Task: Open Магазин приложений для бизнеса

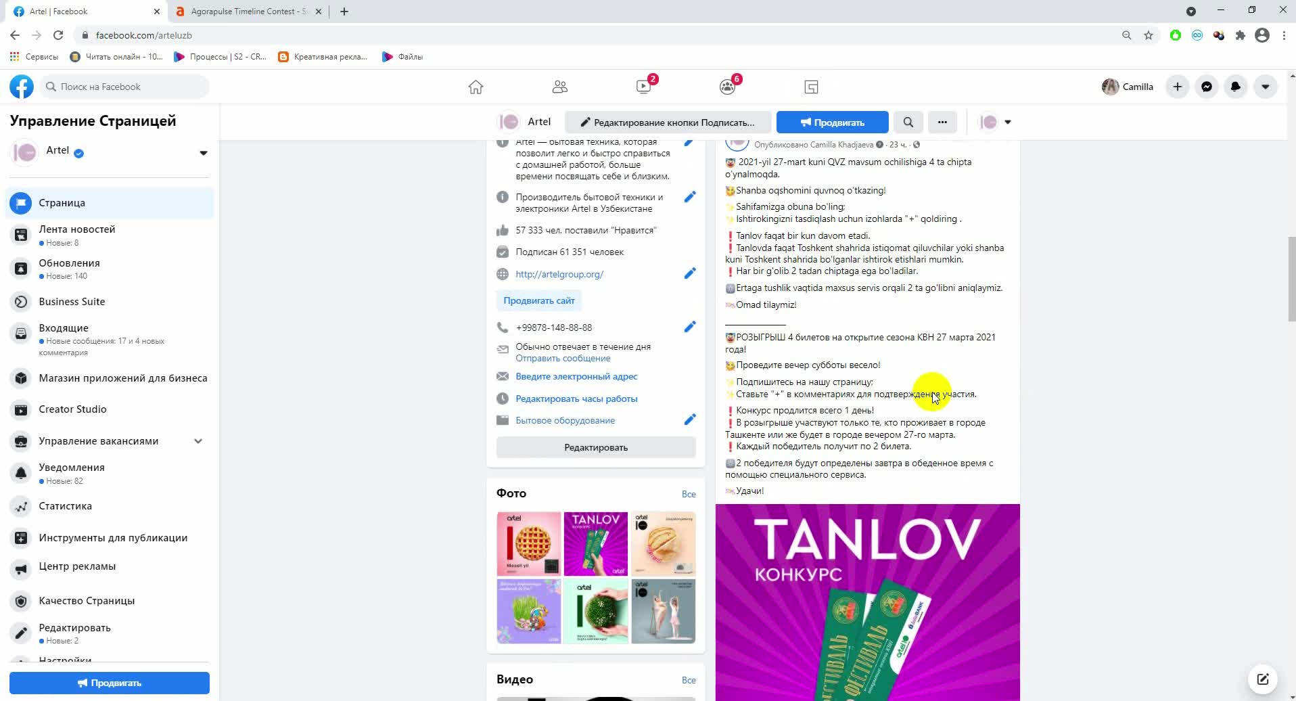Action: [110, 378]
